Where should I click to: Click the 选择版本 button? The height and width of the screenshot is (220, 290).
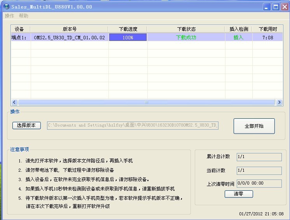(x=26, y=125)
